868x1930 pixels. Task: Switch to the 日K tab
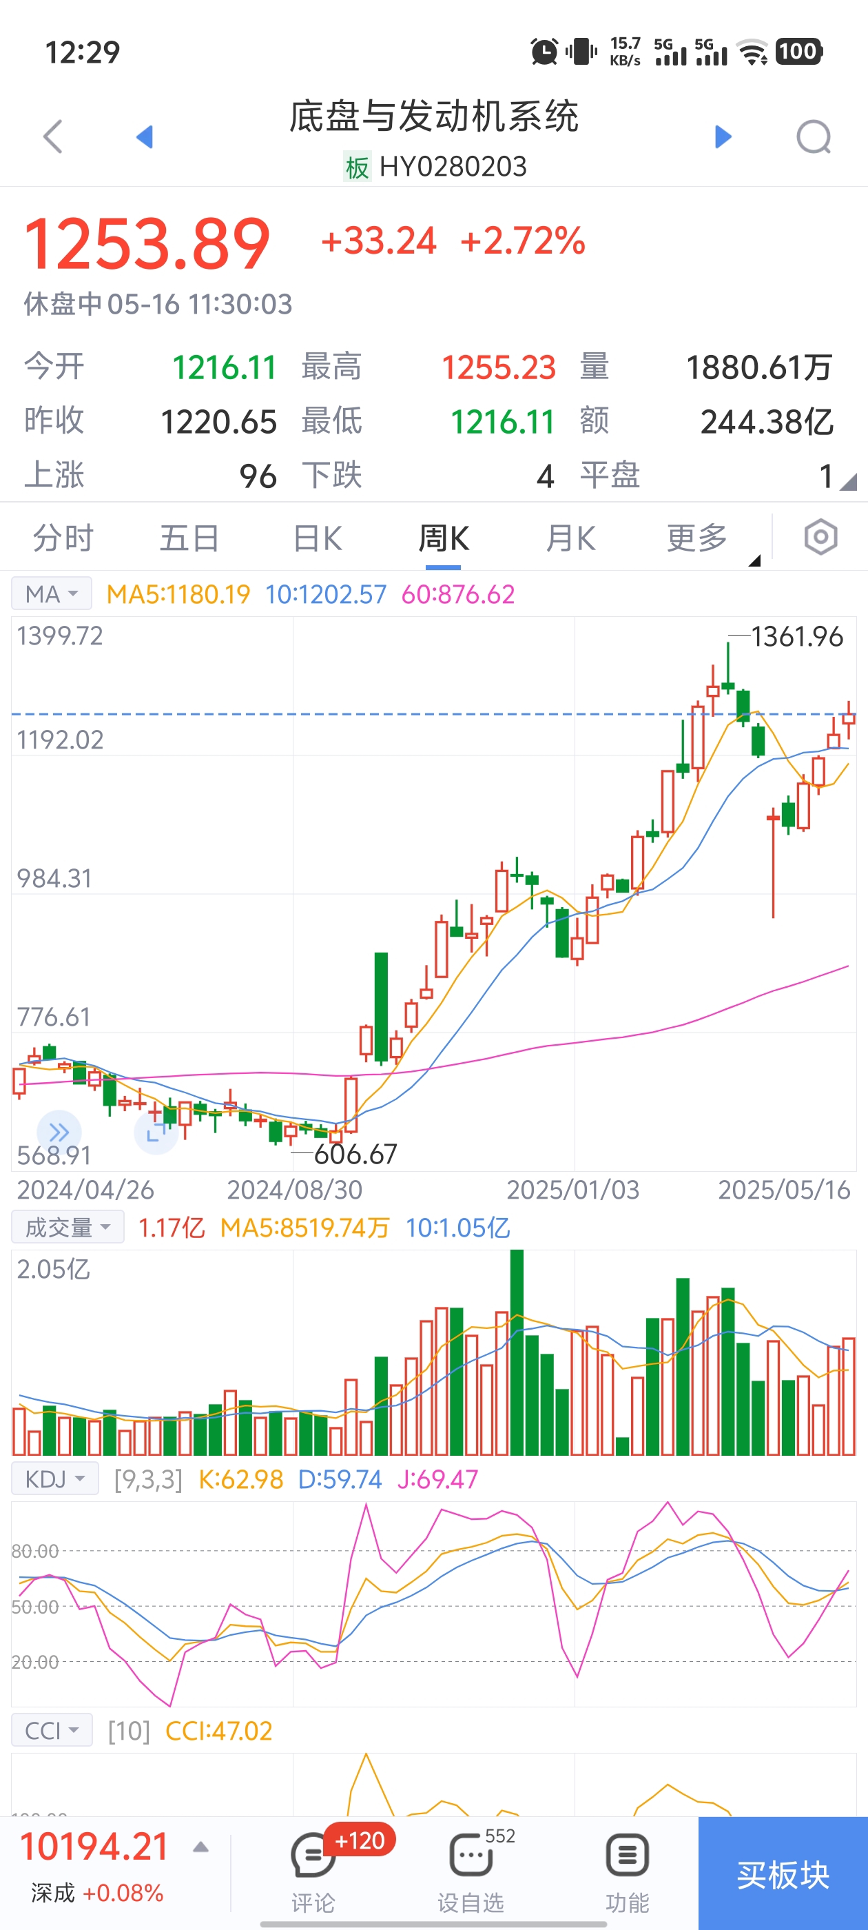[x=318, y=538]
